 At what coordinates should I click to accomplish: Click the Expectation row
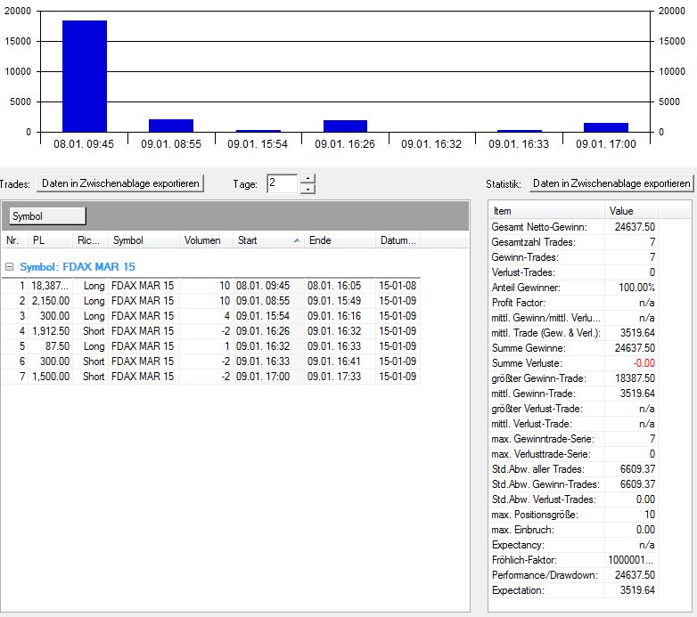click(x=573, y=590)
